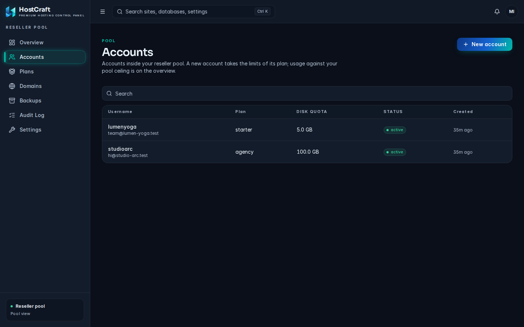Click the DISK QUOTA column header
This screenshot has width=524, height=327.
[312, 112]
